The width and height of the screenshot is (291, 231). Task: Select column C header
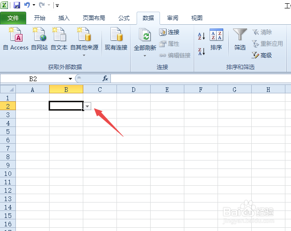tap(100, 90)
